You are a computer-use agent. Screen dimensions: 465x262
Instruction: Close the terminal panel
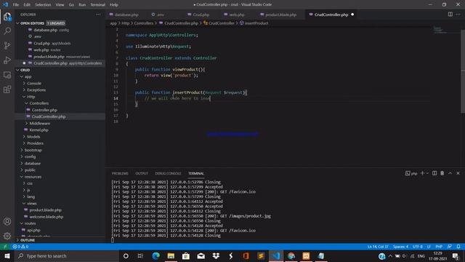click(x=458, y=173)
